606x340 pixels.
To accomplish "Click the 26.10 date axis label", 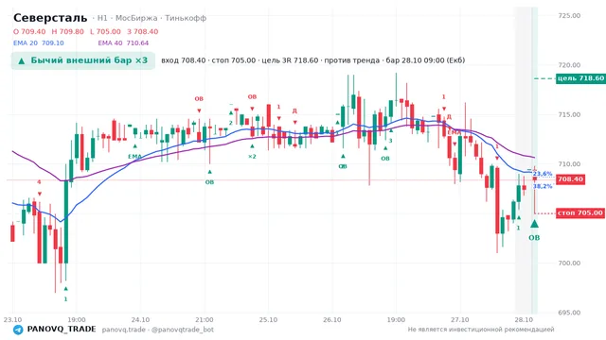I will tap(332, 320).
